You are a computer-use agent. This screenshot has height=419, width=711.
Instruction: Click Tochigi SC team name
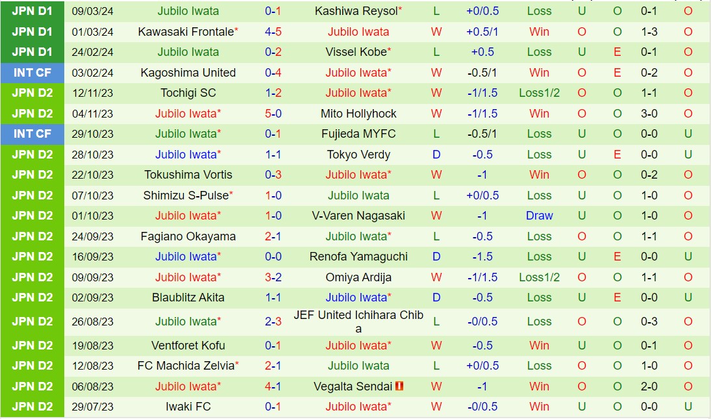188,93
